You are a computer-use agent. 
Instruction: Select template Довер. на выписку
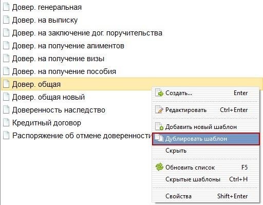coord(45,20)
